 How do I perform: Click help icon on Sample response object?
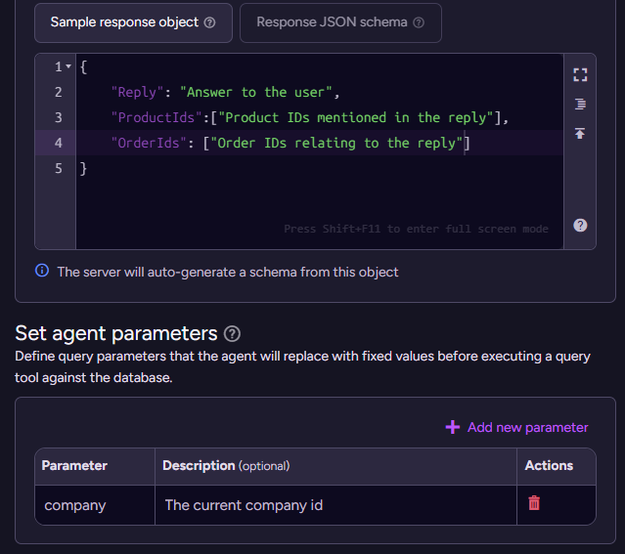pos(209,22)
